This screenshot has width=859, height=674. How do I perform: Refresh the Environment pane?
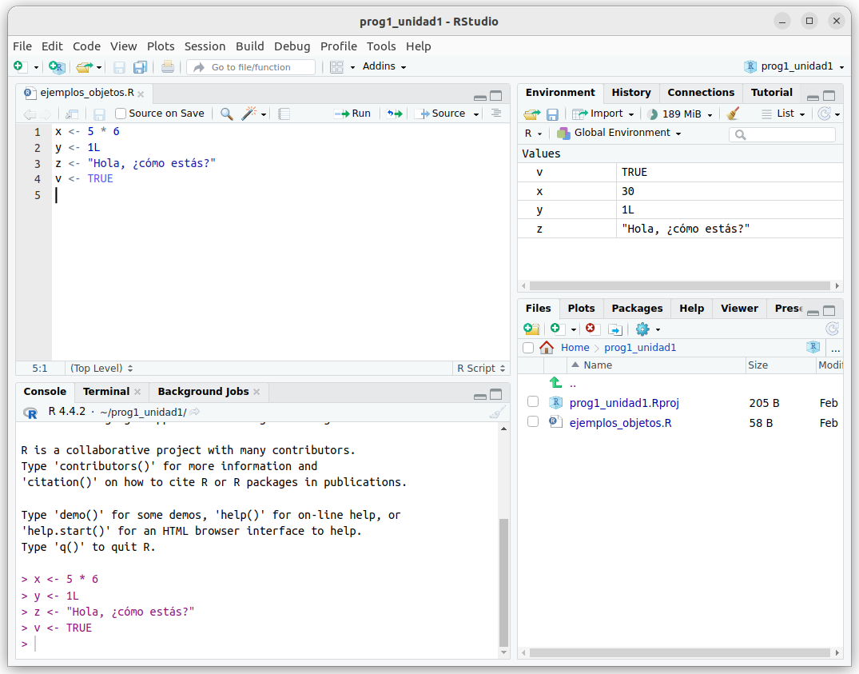pos(824,114)
